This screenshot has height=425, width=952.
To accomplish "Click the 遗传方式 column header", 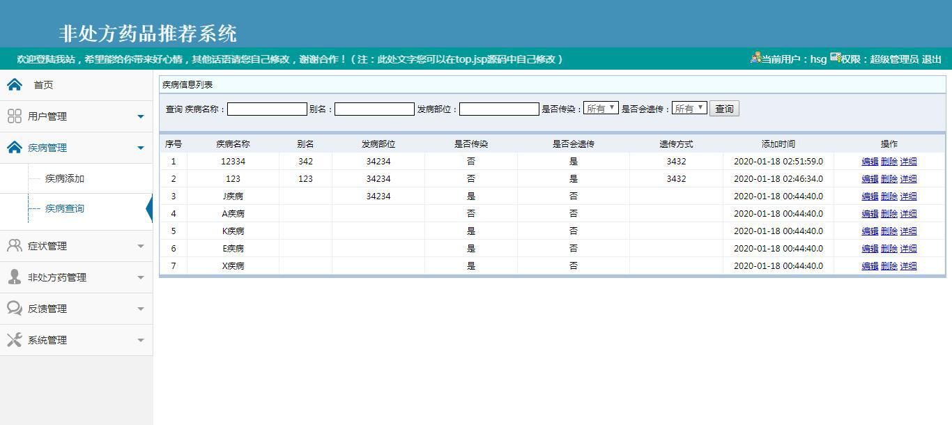I will pyautogui.click(x=676, y=144).
